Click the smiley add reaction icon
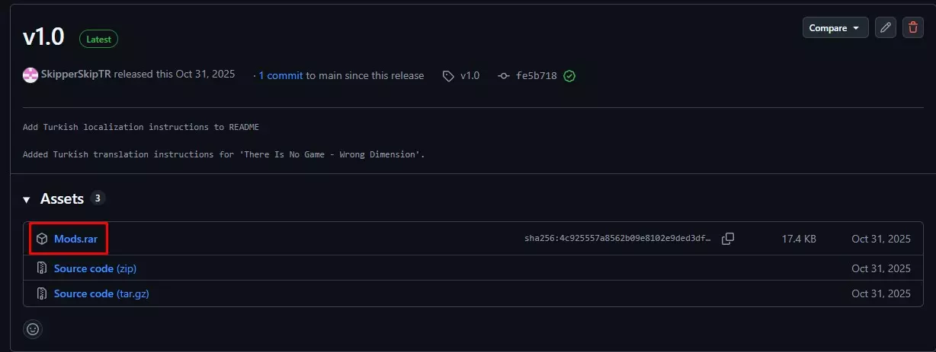936x352 pixels. coord(33,329)
